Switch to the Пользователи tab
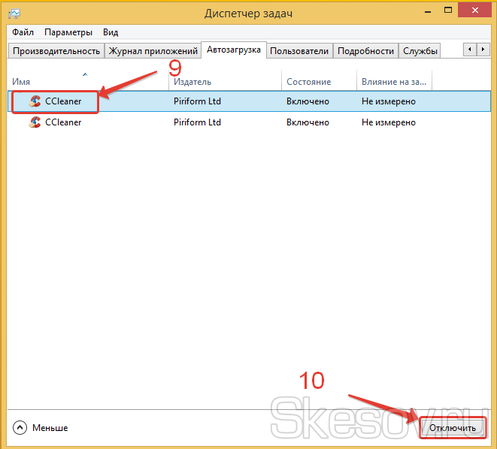This screenshot has height=449, width=497. [x=299, y=51]
